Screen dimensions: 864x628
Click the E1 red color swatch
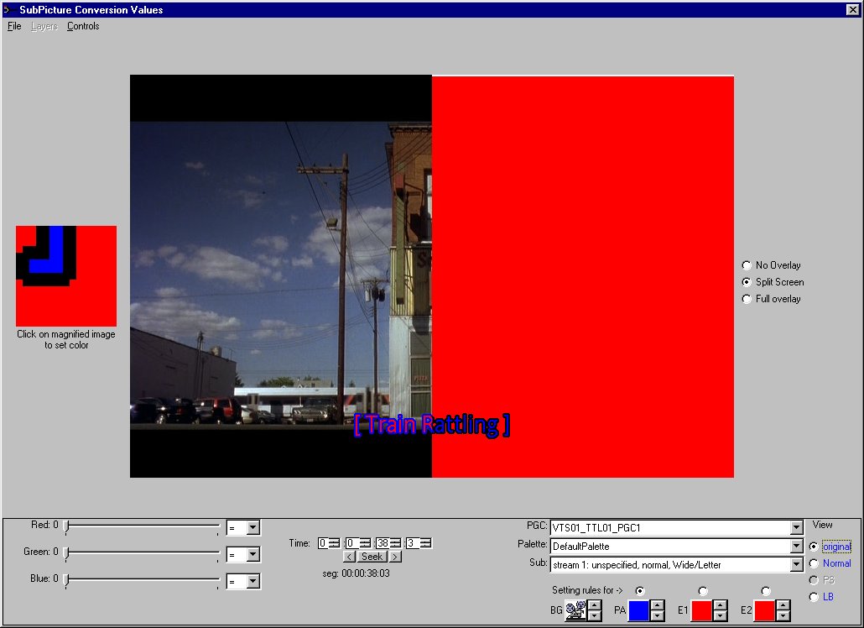coord(701,610)
